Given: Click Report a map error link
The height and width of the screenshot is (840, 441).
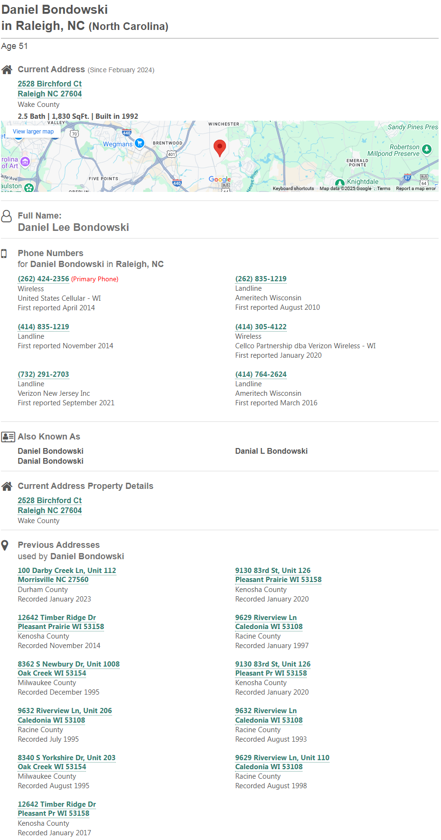Looking at the screenshot, I should click(x=416, y=189).
